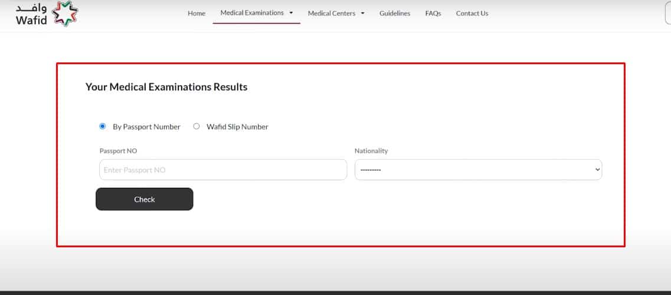Open the Home page link

coord(197,13)
